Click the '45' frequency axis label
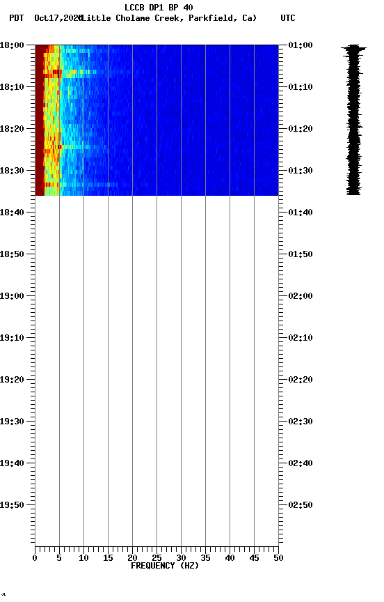Image resolution: width=384 pixels, height=602 pixels. (254, 558)
